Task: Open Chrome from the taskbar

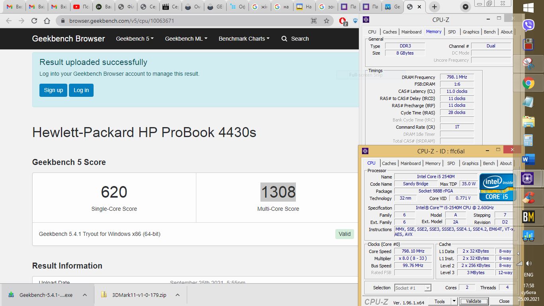Action: pyautogui.click(x=528, y=83)
